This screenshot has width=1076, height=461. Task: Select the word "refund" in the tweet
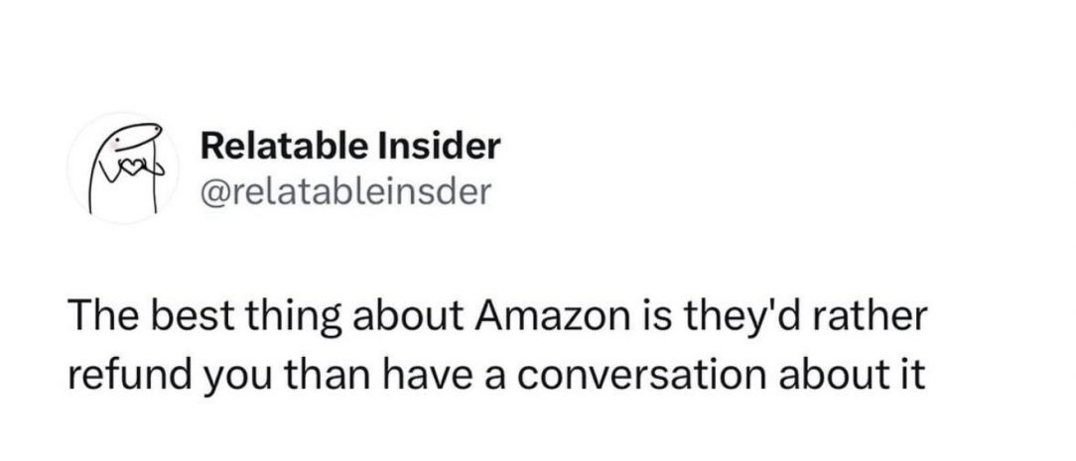[111, 374]
